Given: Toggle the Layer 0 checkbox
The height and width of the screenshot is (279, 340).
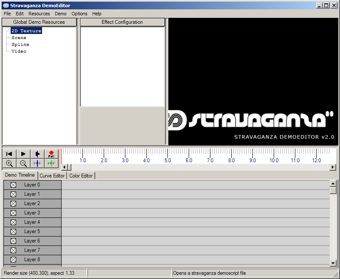Looking at the screenshot, I should tap(14, 185).
